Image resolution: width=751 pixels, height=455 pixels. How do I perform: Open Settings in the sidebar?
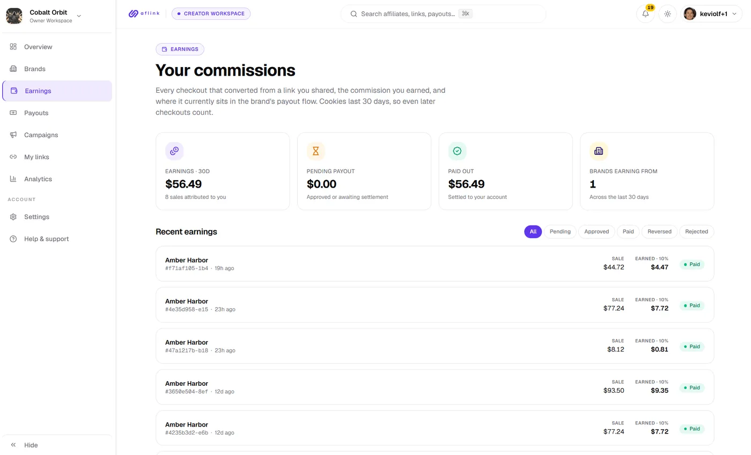(57, 217)
